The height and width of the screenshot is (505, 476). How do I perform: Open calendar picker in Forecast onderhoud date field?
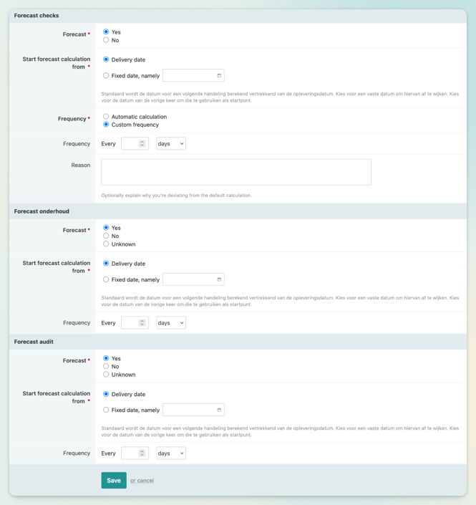[219, 279]
